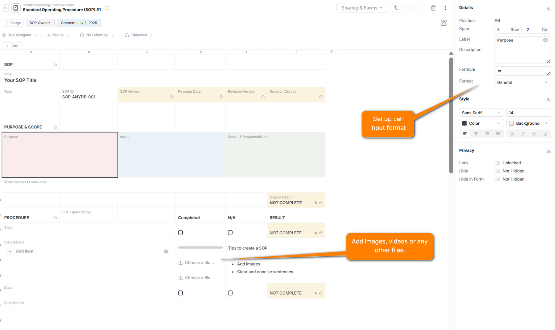This screenshot has height=330, width=555.
Task: Align text right
Action: [487, 134]
